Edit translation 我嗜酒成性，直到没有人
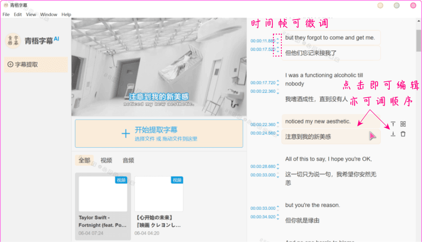Image resolution: width=422 pixels, height=242 pixels. [316, 100]
